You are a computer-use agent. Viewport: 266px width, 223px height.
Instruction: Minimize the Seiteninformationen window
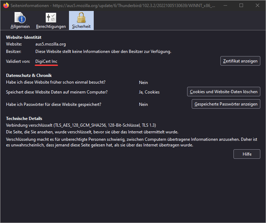[225, 5]
